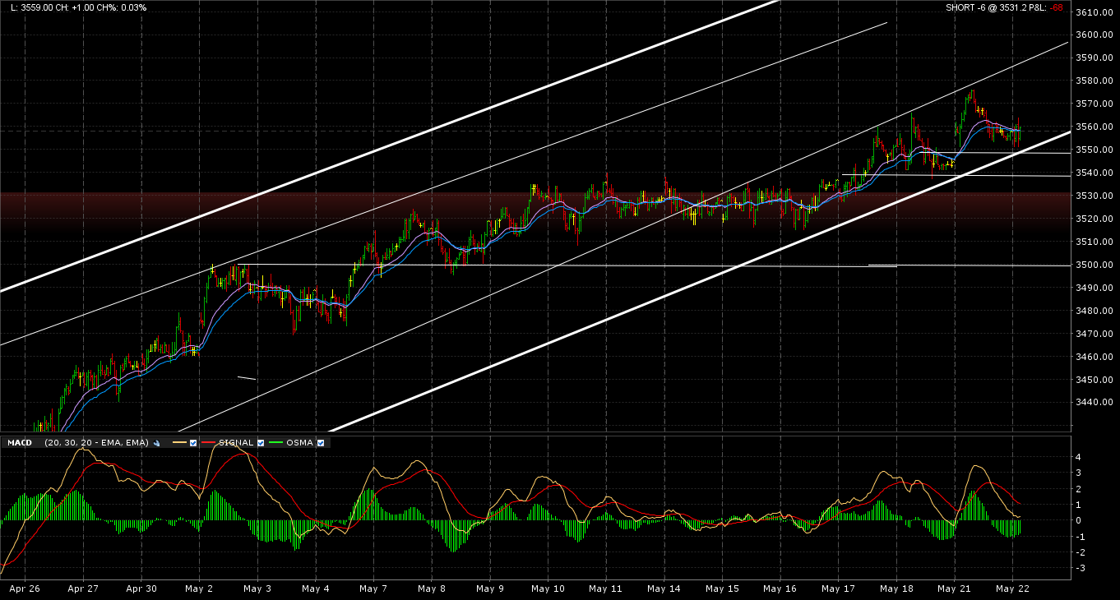
Task: Click the SIGNAL legend label
Action: click(x=236, y=443)
